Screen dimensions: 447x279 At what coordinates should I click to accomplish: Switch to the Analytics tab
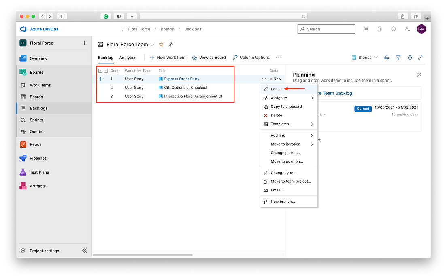(128, 58)
